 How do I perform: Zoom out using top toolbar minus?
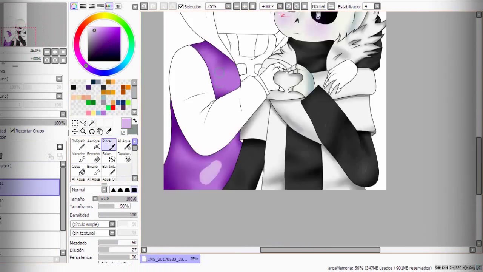237,6
